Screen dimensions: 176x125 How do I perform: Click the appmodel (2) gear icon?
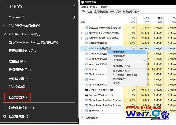(x=86, y=111)
